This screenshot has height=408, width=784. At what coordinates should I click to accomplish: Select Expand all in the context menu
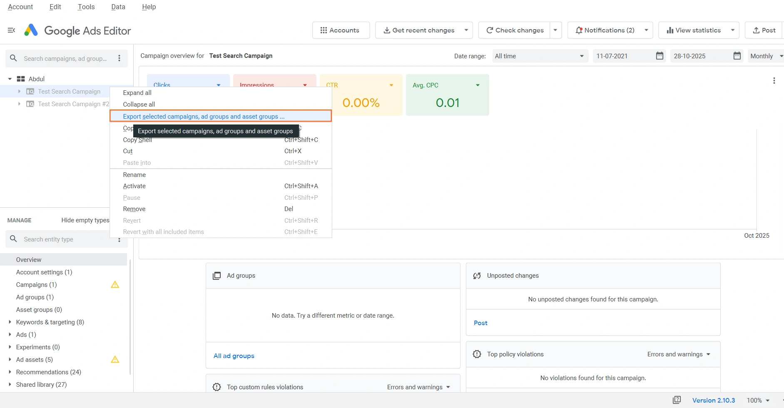221,93
